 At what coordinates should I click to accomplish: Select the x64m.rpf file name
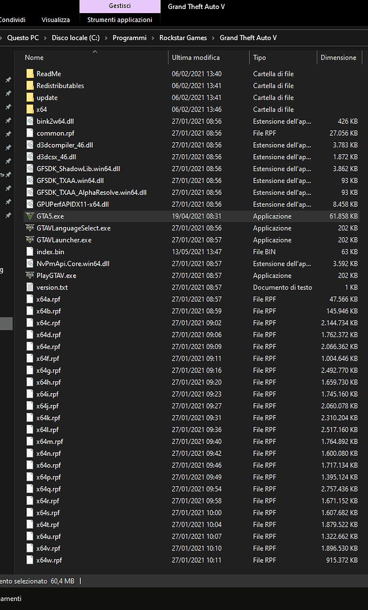50,441
